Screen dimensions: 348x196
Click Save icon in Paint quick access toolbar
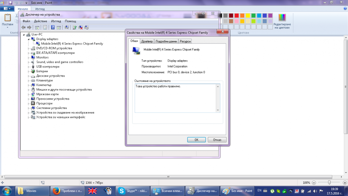10,3
